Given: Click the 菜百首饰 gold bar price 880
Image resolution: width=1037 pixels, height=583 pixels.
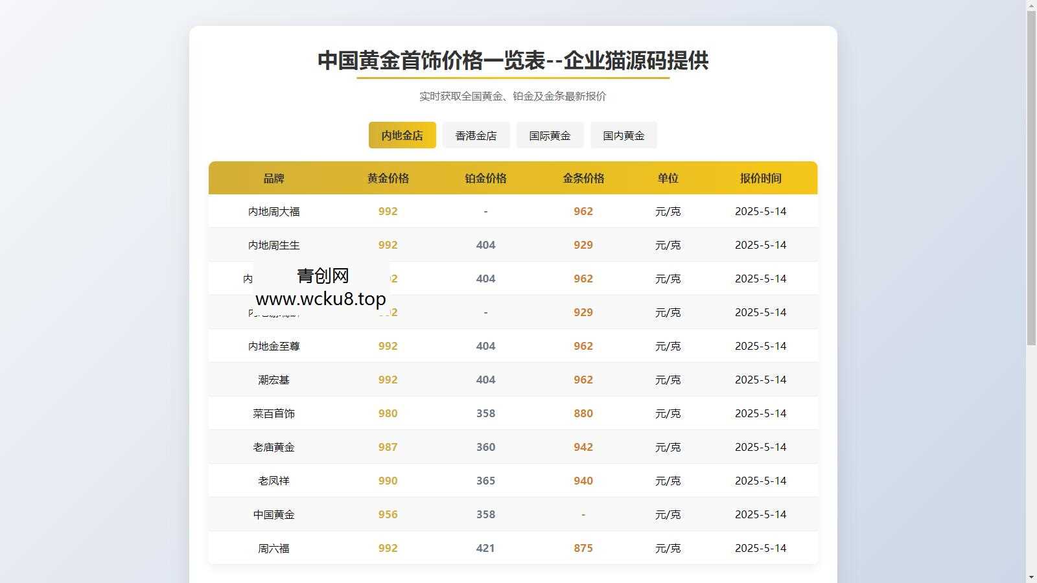Looking at the screenshot, I should pos(583,413).
